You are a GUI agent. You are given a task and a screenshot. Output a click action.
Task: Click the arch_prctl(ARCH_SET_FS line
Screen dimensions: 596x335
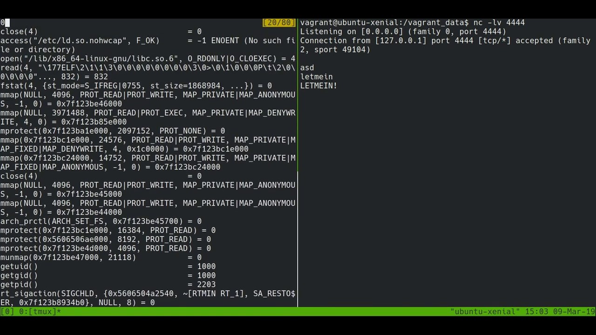pyautogui.click(x=101, y=221)
